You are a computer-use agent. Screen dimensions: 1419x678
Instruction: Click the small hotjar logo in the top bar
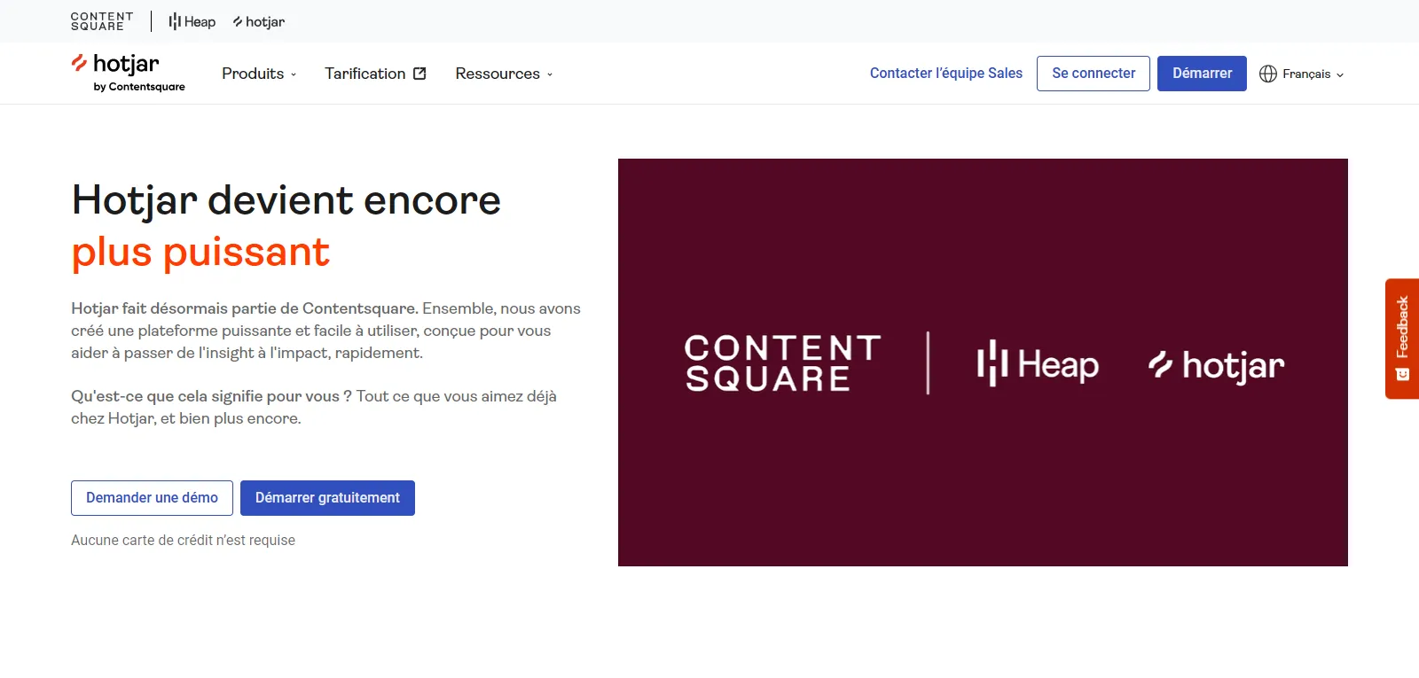point(258,21)
